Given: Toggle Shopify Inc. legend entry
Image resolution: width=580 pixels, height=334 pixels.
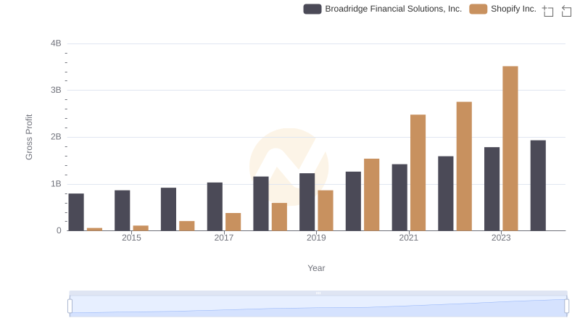Looking at the screenshot, I should click(x=502, y=9).
